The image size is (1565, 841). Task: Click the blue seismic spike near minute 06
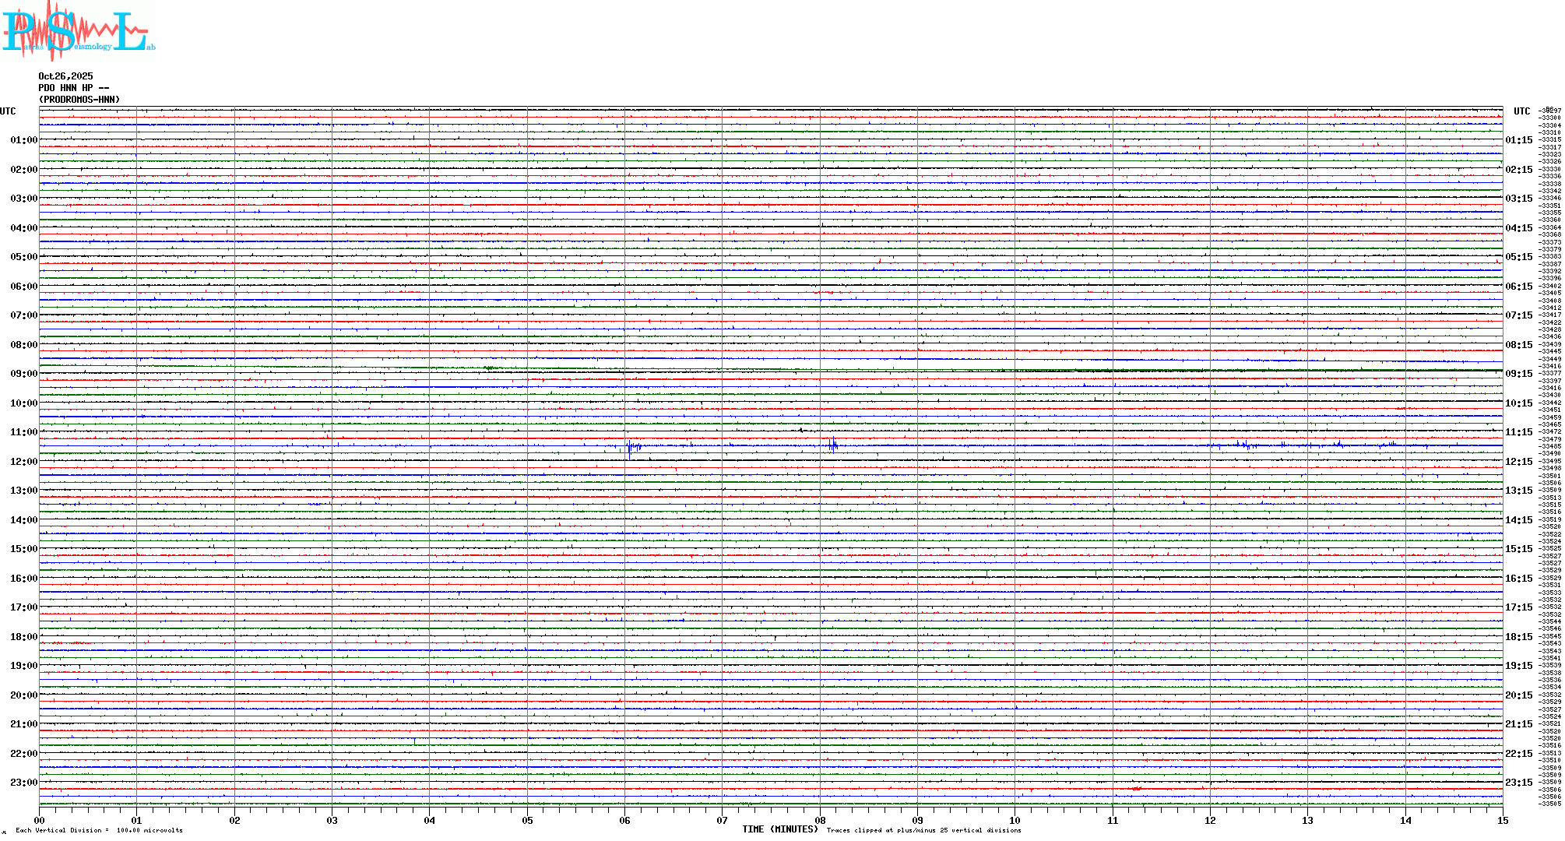(x=630, y=447)
